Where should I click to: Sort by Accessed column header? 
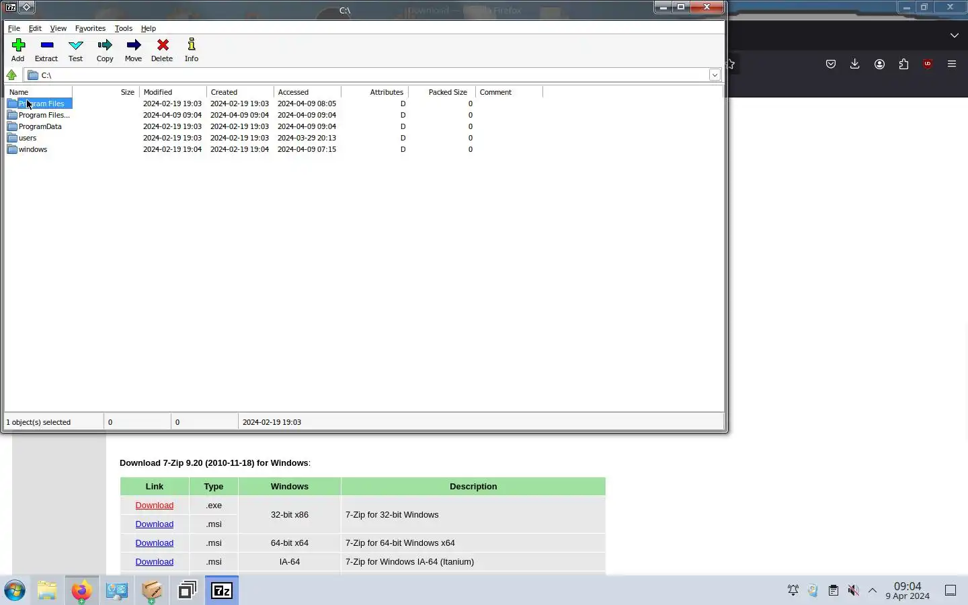[x=307, y=92]
